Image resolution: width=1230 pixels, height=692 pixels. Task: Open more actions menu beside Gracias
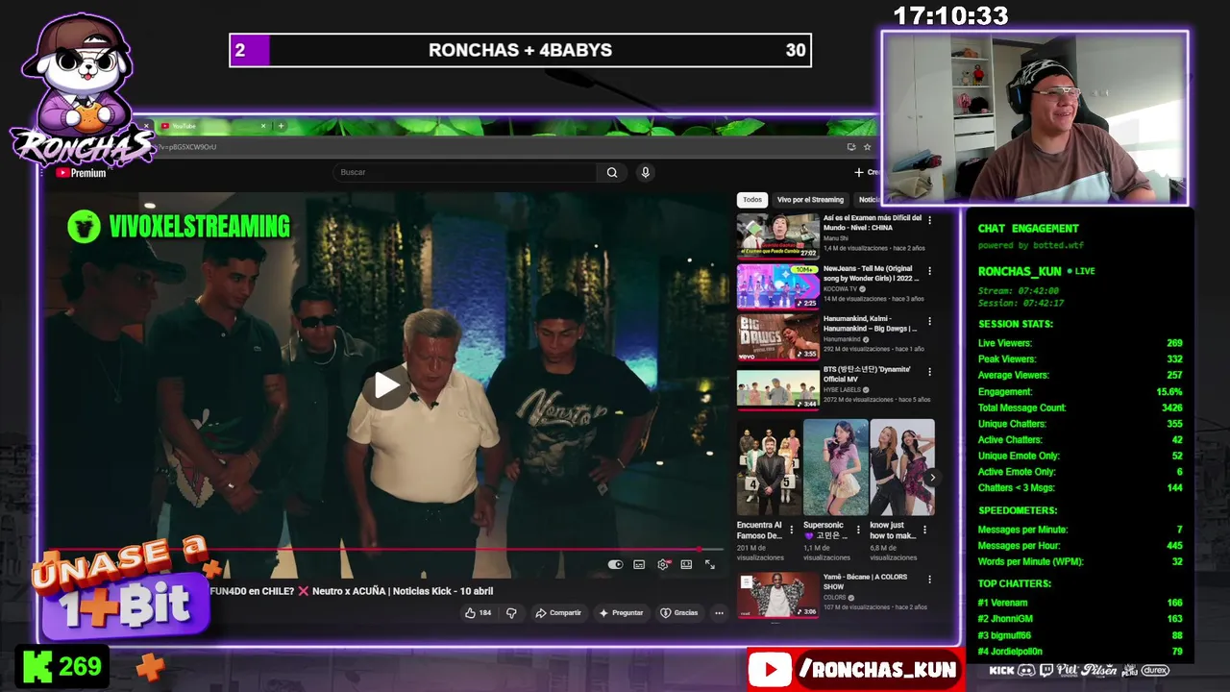[x=719, y=612]
